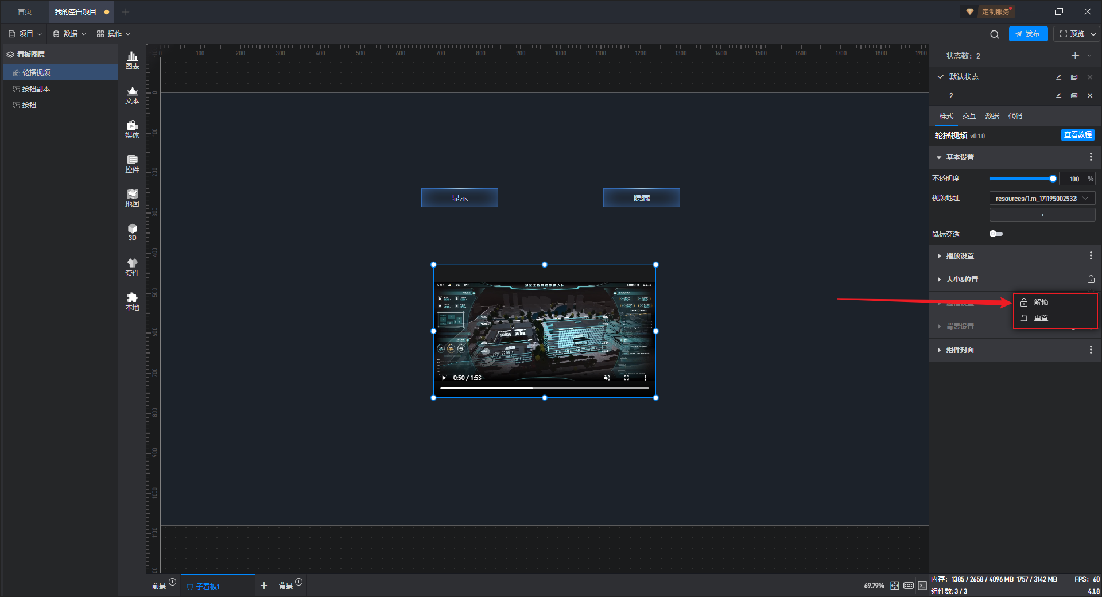Add a new sub-board tab
This screenshot has height=597, width=1102.
[264, 586]
